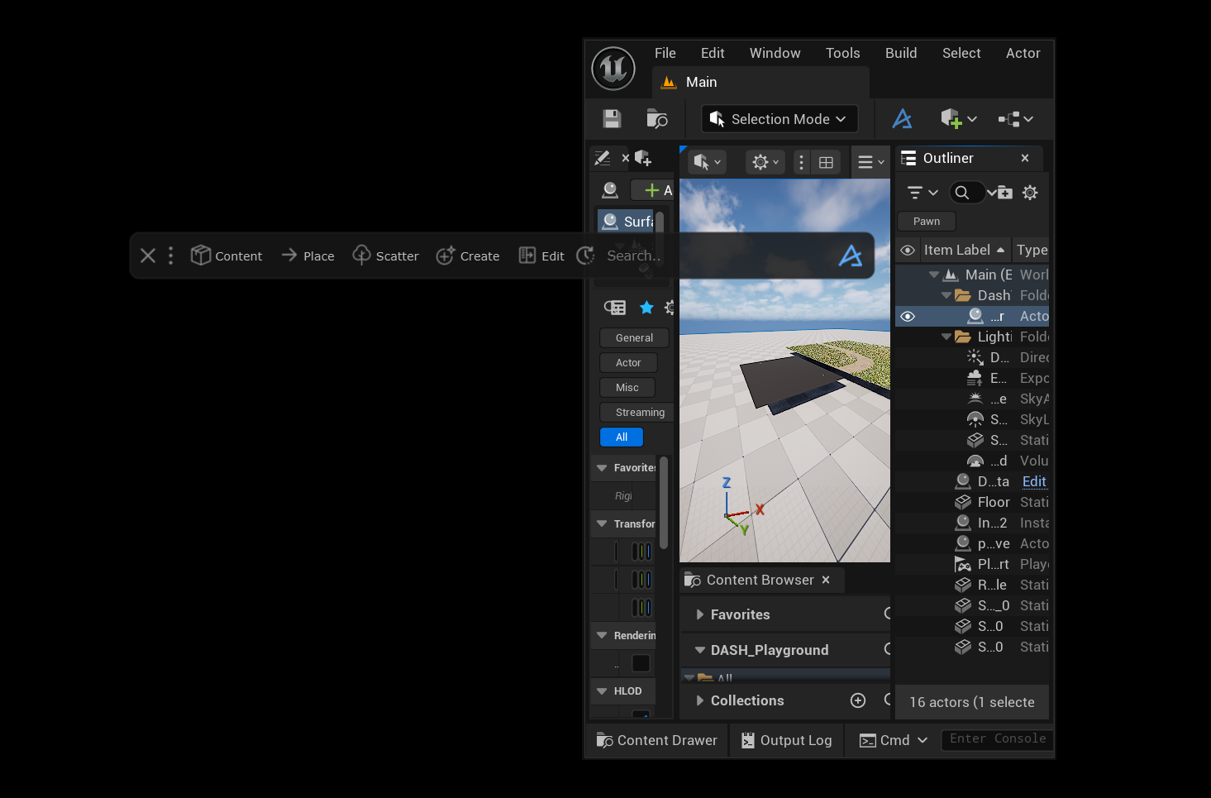The width and height of the screenshot is (1211, 798).
Task: Add a collection with the circled plus icon
Action: coord(858,700)
